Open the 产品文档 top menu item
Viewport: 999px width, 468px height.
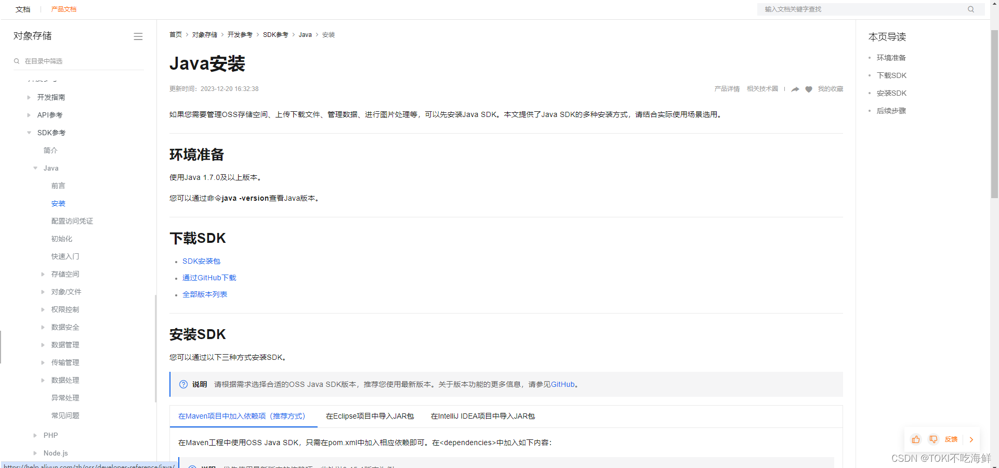pos(64,9)
